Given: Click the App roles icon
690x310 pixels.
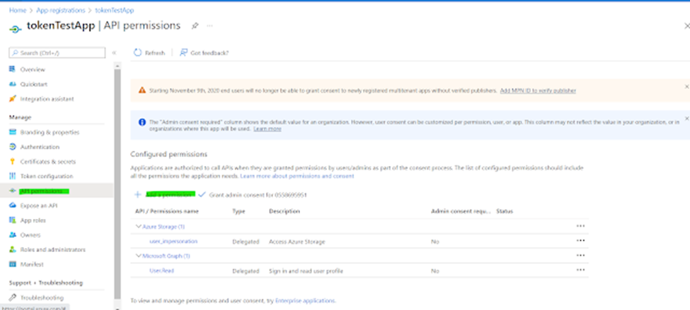Looking at the screenshot, I should [12, 220].
